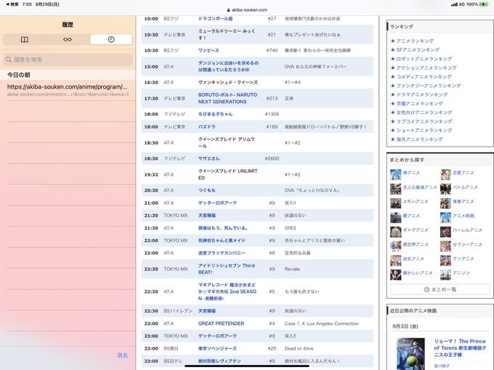The image size is (494, 370).
Task: Open akiba-souken.com history entry
Action: (x=68, y=90)
